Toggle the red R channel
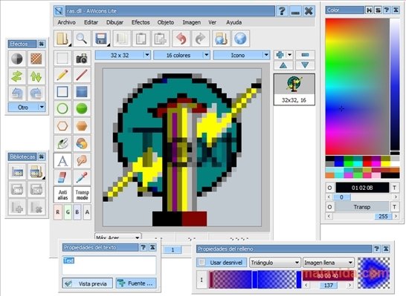 coord(58,212)
